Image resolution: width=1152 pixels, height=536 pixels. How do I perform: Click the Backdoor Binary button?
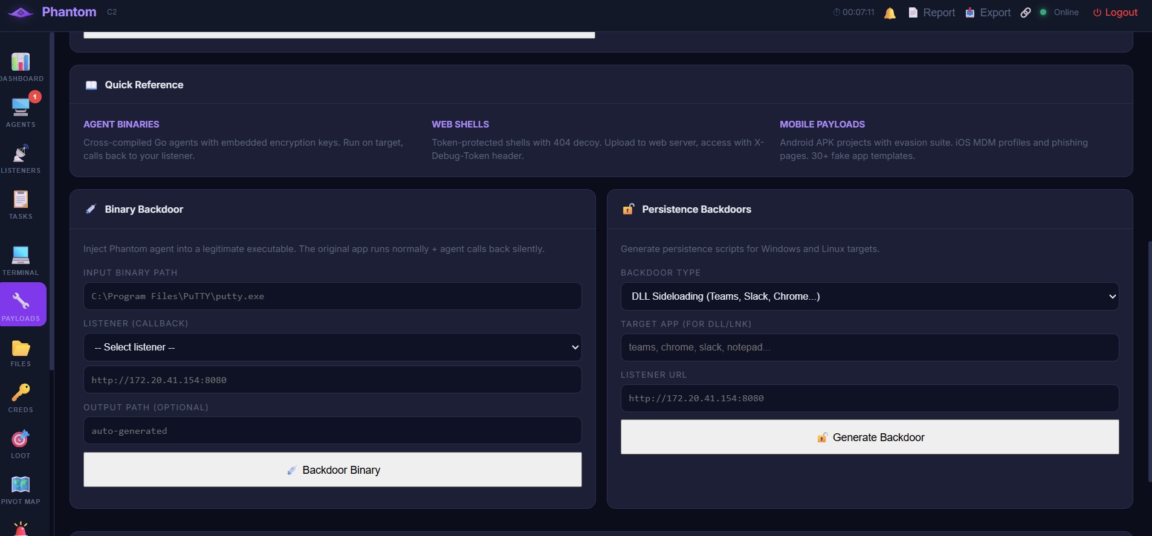click(x=332, y=470)
